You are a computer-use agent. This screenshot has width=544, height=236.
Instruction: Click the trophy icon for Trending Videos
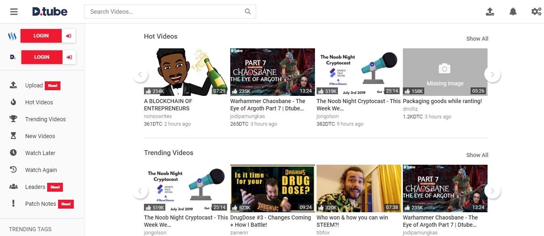pos(13,119)
